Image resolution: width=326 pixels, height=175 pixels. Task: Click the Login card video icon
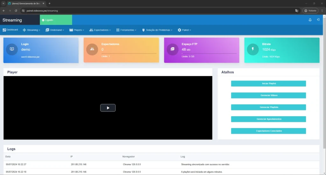[x=12, y=49]
